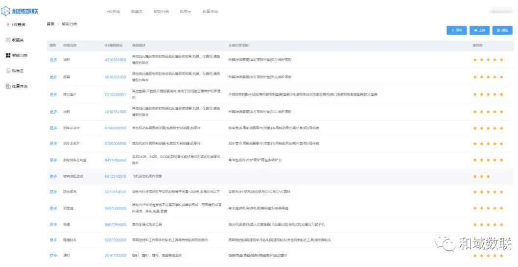Click the HS编码建议 column header
Viewport: 518px width, 267px height.
[113, 45]
